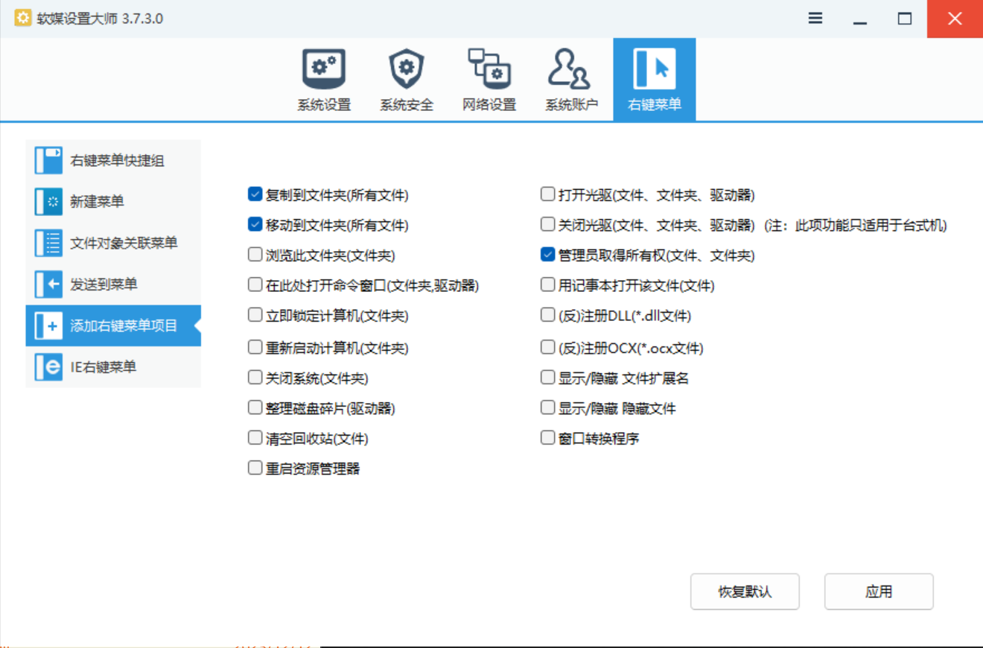Check (反)注册OCX option

[547, 347]
